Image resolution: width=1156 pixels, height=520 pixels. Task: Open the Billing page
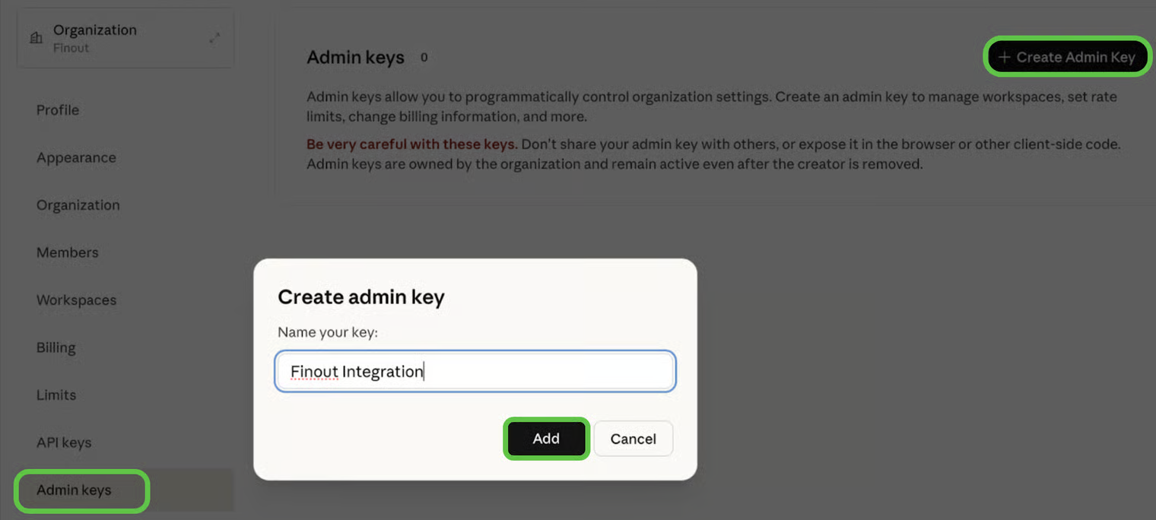(56, 347)
